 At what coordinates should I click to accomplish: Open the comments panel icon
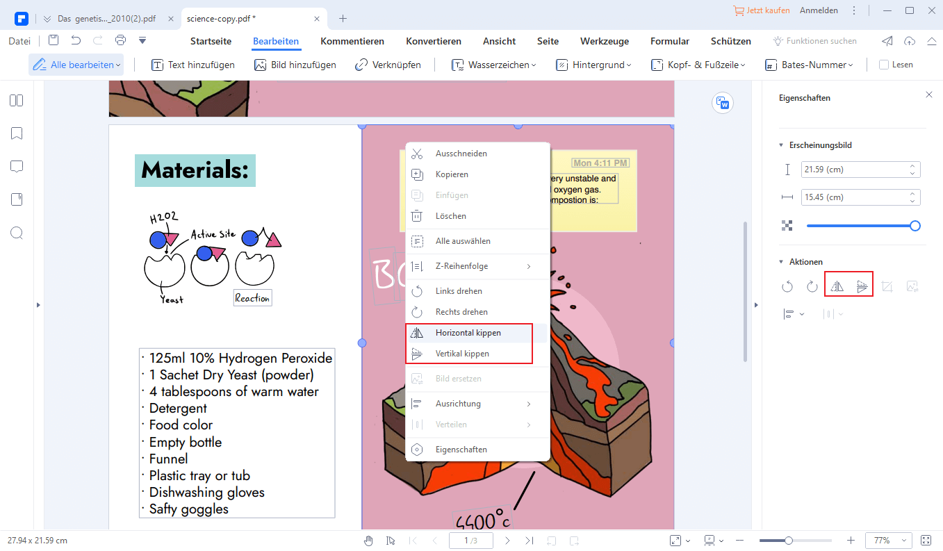click(x=17, y=167)
